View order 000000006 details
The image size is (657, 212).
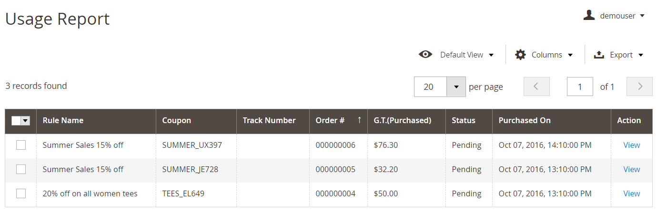pyautogui.click(x=631, y=145)
